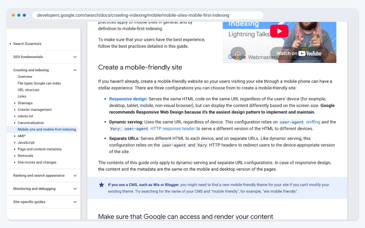365x228 pixels.
Task: Expand the robots.txt triangle
Action: tap(15, 116)
